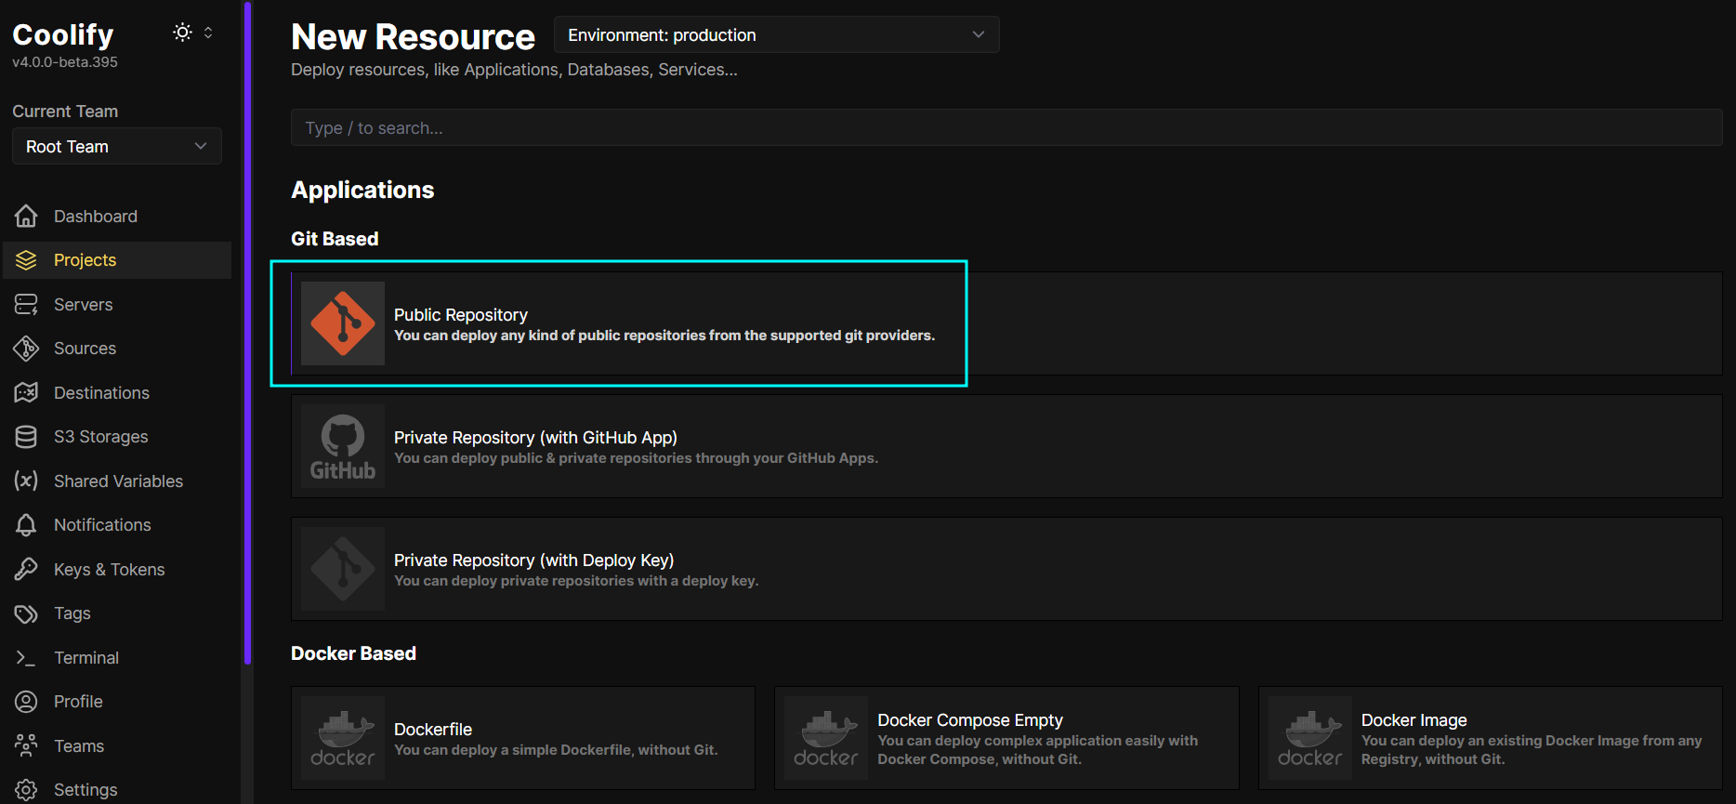Choose Docker Compose Empty card

(x=1006, y=738)
